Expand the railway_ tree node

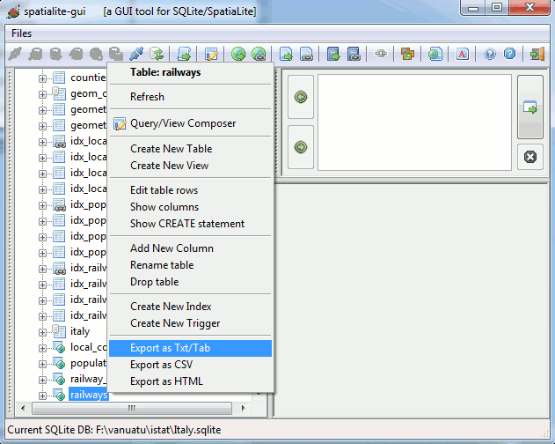click(42, 380)
